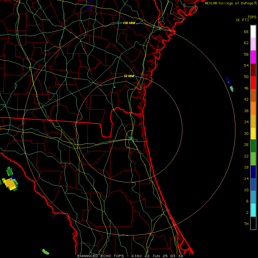Click the dark green echo cell above yellow storm
Image resolution: width=258 pixels, height=258 pixels.
9,171
